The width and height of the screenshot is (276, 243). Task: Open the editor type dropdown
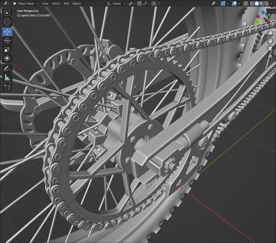pyautogui.click(x=6, y=4)
